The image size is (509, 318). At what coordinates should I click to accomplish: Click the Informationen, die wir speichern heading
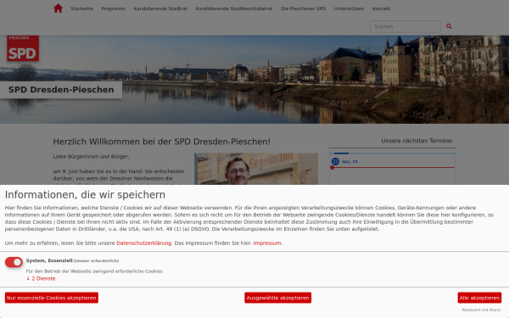85,195
